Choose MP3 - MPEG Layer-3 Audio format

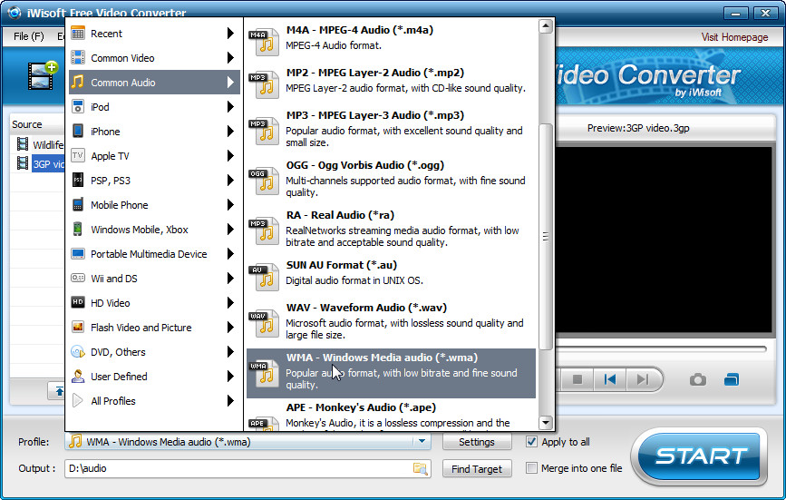click(391, 128)
